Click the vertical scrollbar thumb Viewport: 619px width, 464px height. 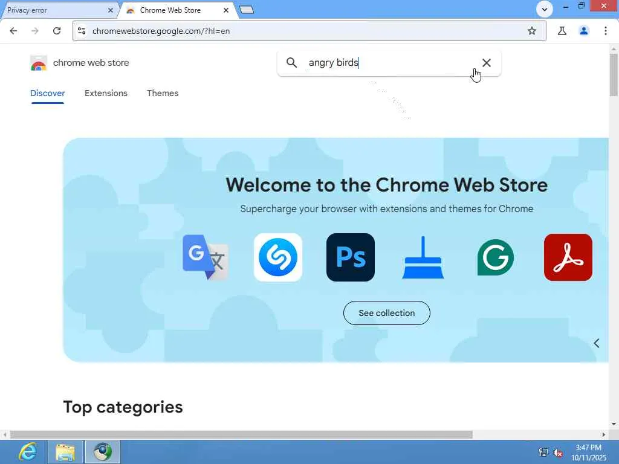(x=614, y=75)
